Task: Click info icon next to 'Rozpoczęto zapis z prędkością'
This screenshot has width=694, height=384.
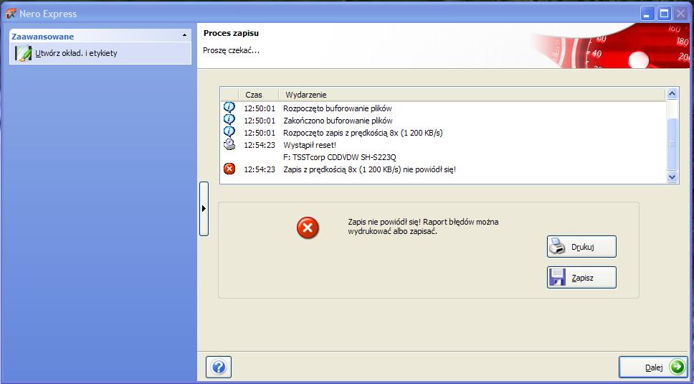Action: [x=229, y=132]
